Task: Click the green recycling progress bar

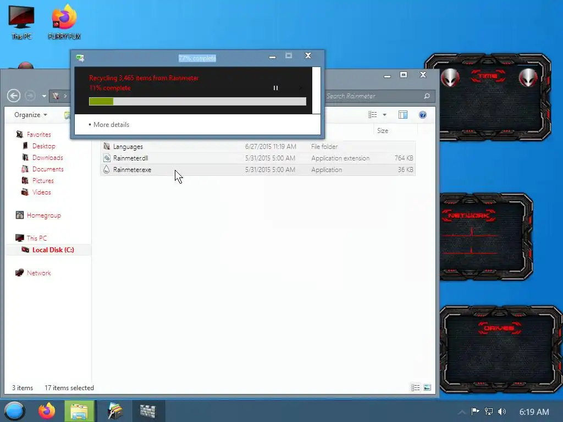Action: click(x=197, y=101)
